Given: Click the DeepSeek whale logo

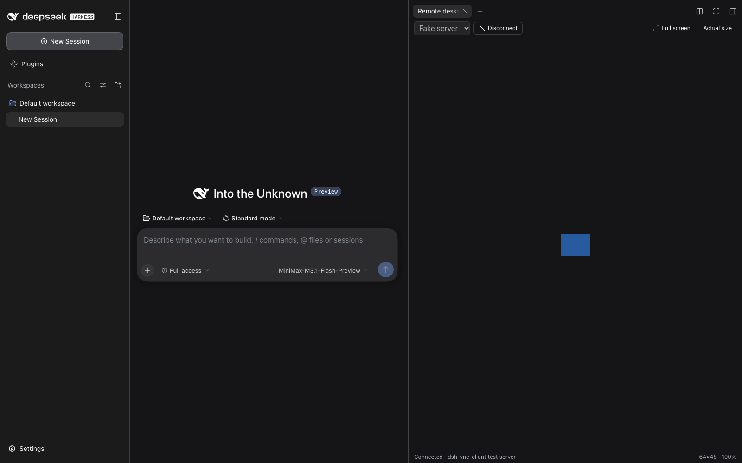Looking at the screenshot, I should [13, 17].
